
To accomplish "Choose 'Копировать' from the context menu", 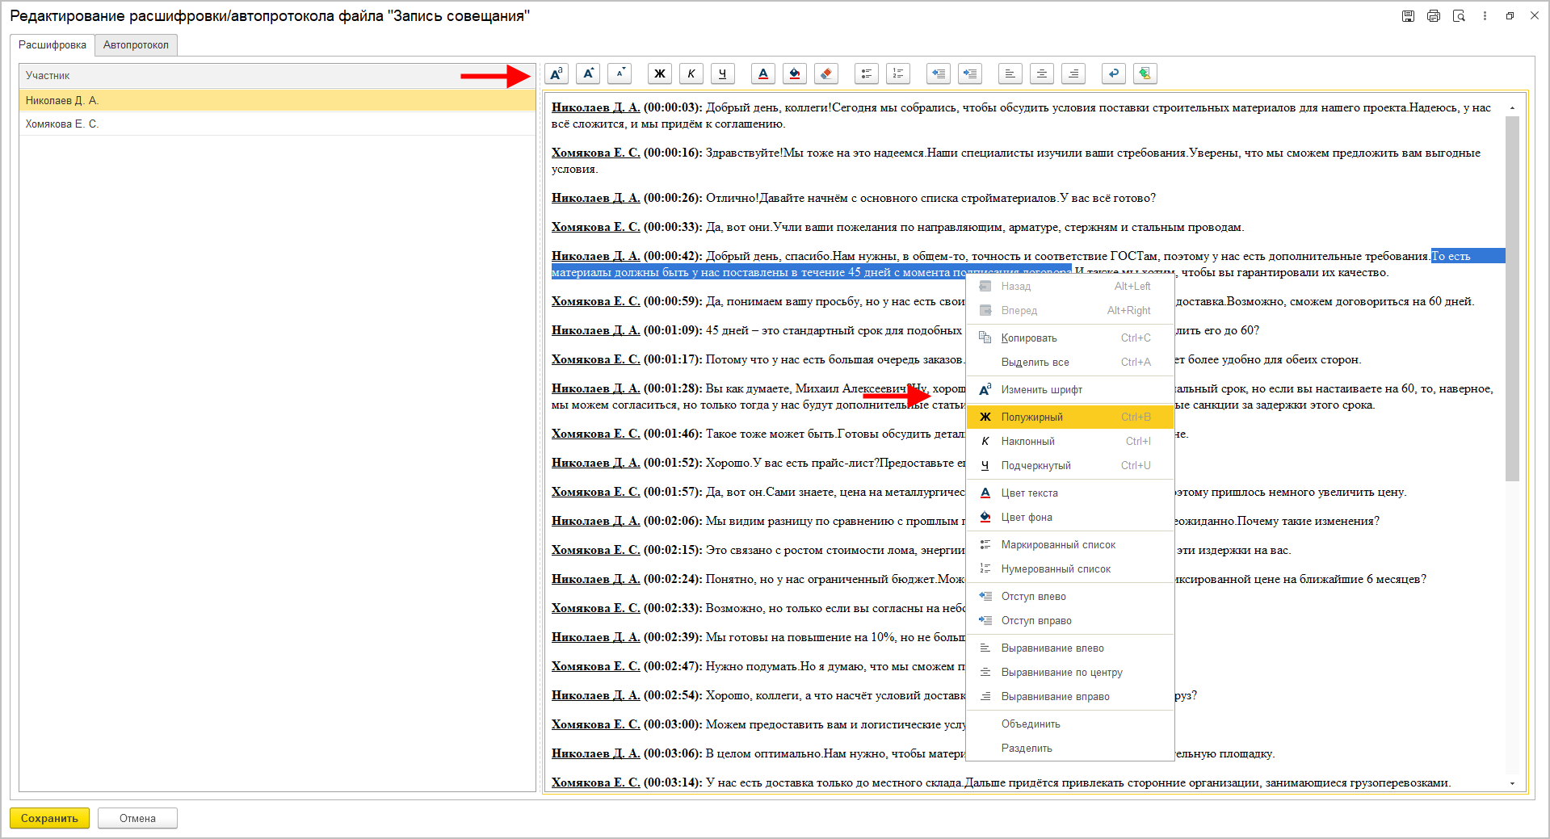I will (x=1028, y=338).
